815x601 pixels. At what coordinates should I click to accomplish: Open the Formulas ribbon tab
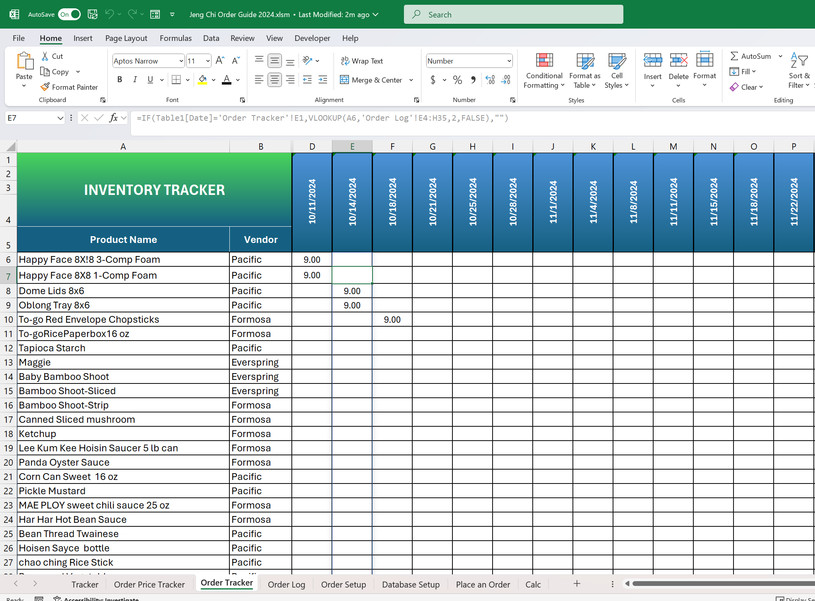click(x=175, y=38)
